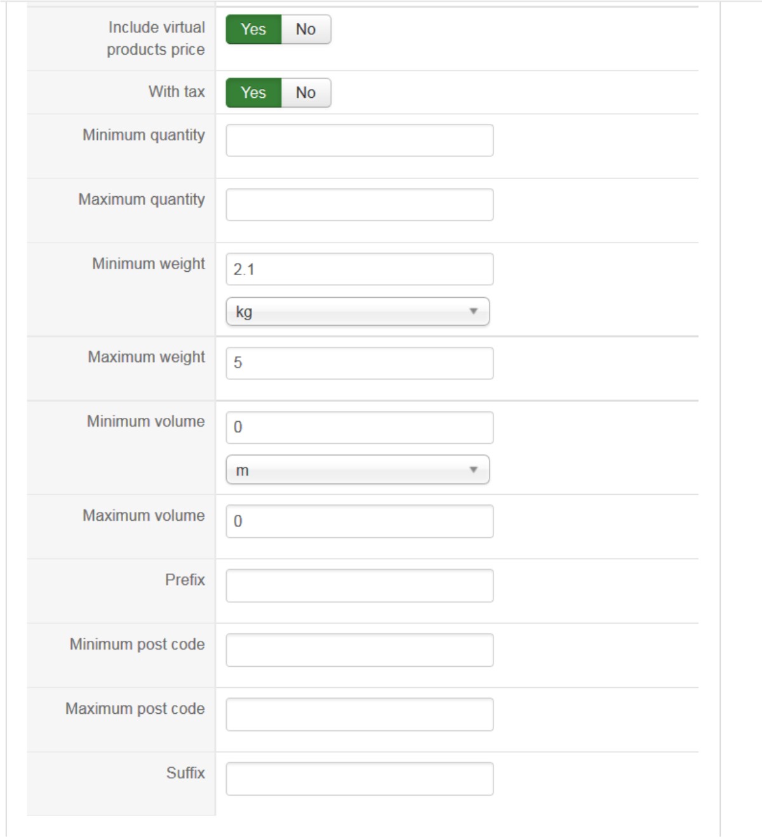Image resolution: width=762 pixels, height=837 pixels.
Task: Click the weight unit dropdown arrow
Action: [473, 311]
